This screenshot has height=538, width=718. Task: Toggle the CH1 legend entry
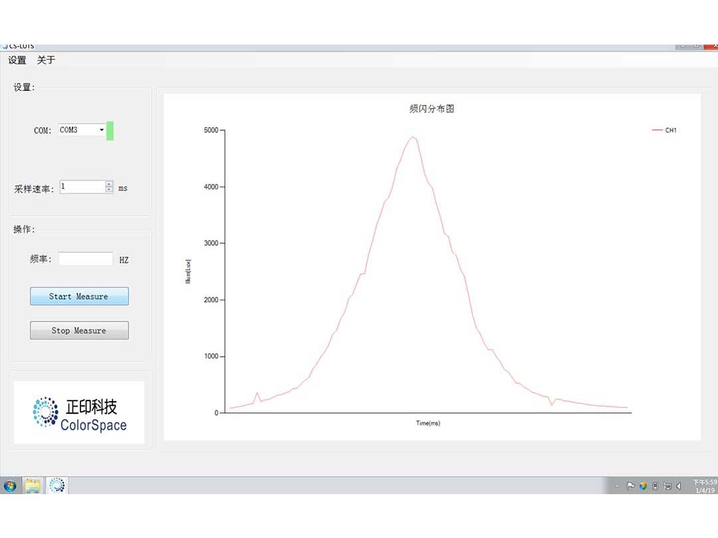click(665, 130)
